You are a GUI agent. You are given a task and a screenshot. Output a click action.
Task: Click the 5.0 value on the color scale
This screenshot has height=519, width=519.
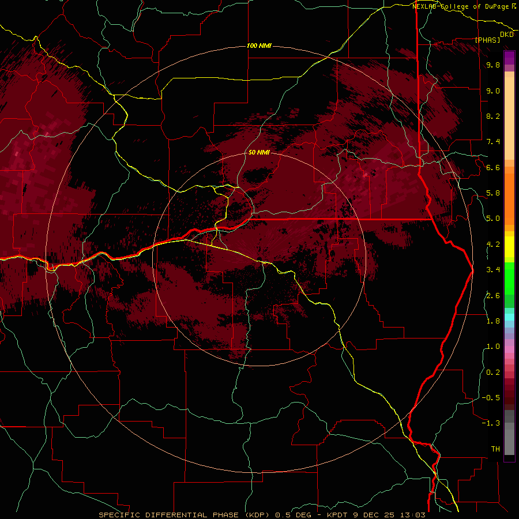coord(493,219)
